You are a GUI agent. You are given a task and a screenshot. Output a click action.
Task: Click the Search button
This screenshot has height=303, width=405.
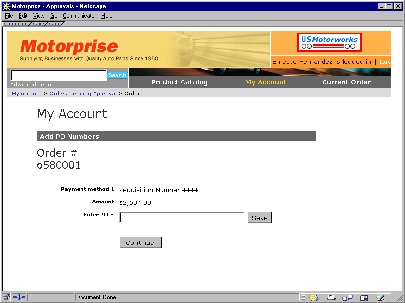[118, 75]
